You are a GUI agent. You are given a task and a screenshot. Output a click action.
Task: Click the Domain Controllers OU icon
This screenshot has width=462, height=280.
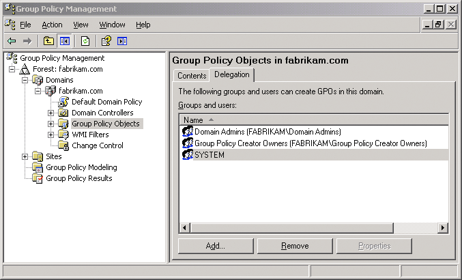click(x=63, y=113)
